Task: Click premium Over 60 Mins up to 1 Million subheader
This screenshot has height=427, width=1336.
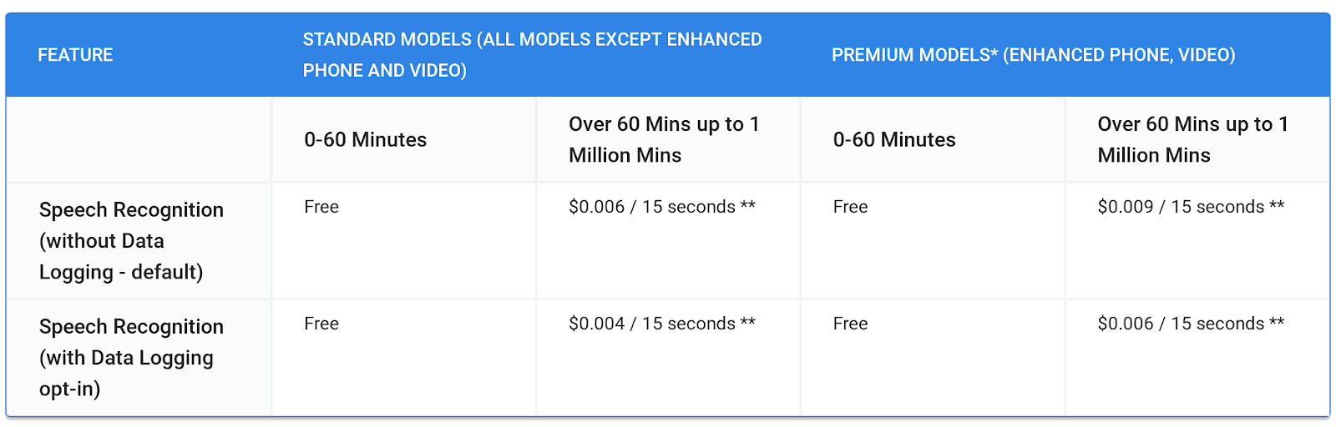Action: pyautogui.click(x=1192, y=139)
